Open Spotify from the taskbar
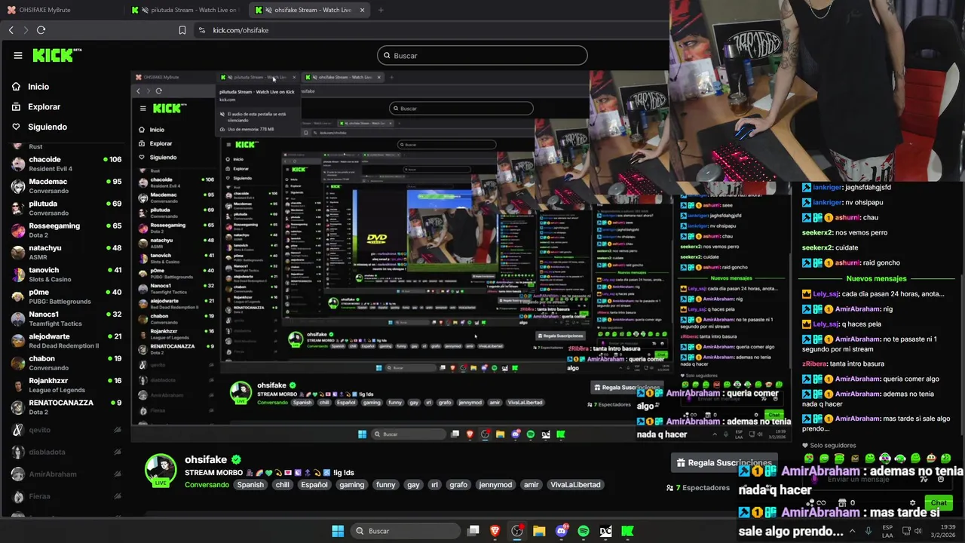 tap(584, 531)
